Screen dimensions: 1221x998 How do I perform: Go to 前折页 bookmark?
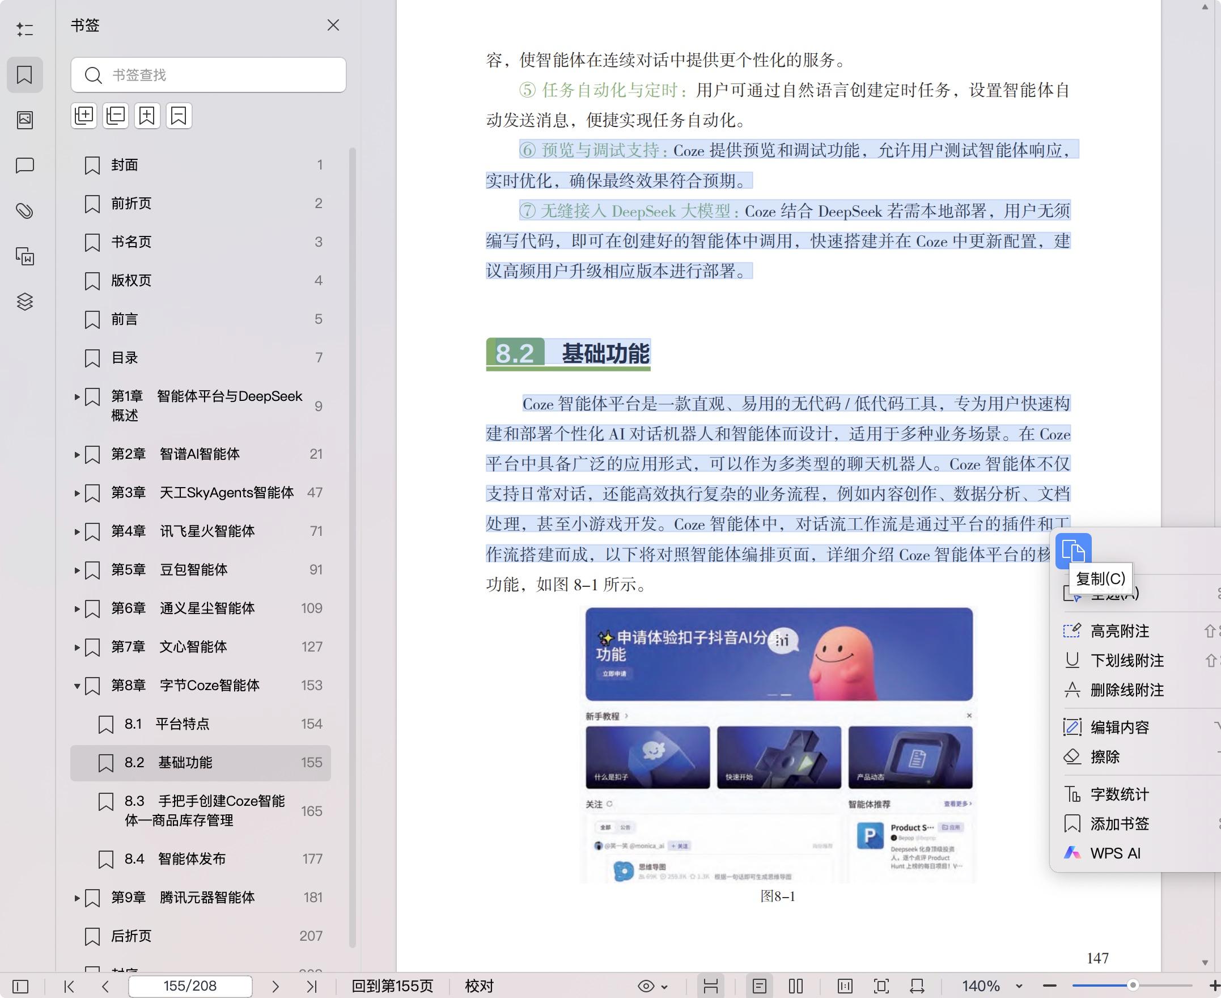coord(201,204)
